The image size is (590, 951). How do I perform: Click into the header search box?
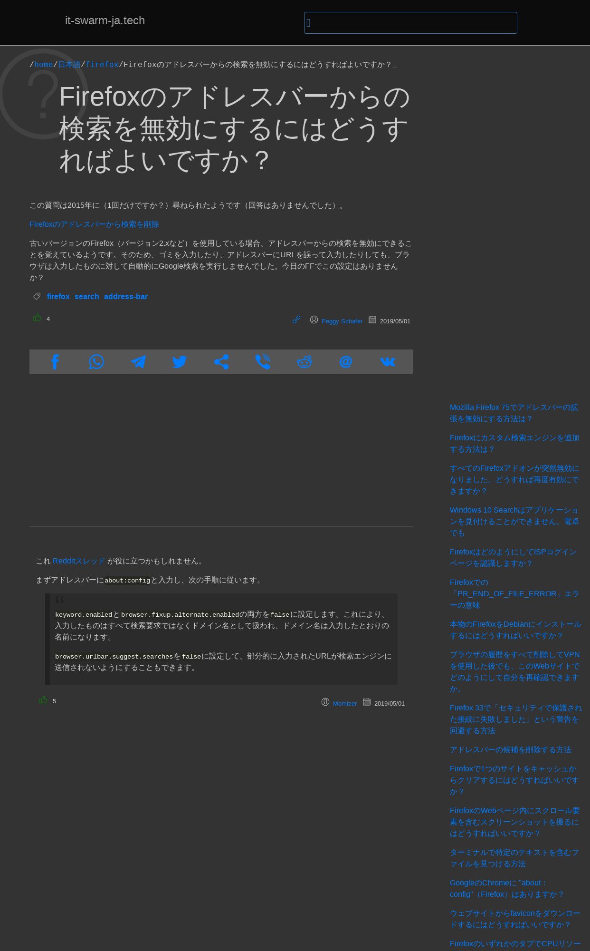410,23
